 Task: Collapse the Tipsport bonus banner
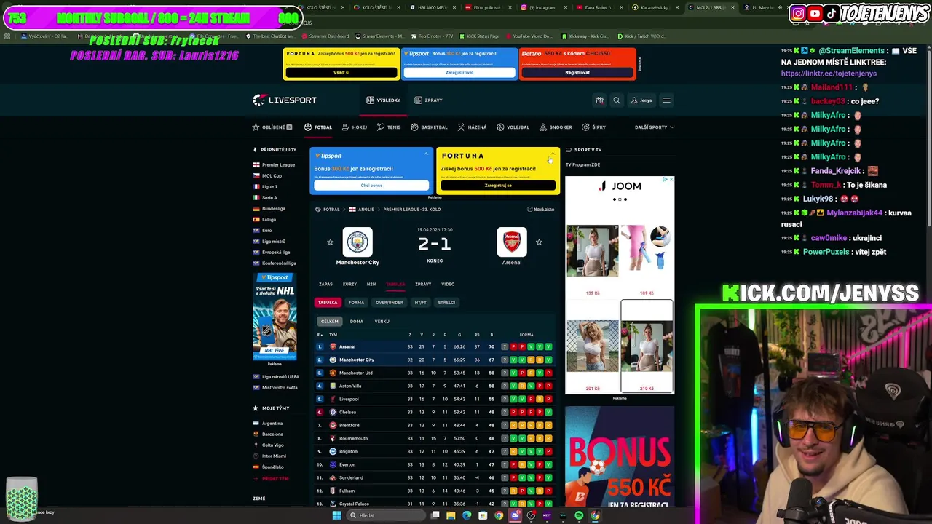click(x=426, y=154)
